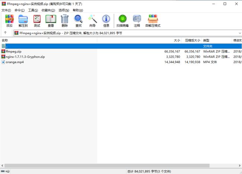Screen dimensions: 242x174
Task: Open the 选项(N) menu
Action: [64, 10]
